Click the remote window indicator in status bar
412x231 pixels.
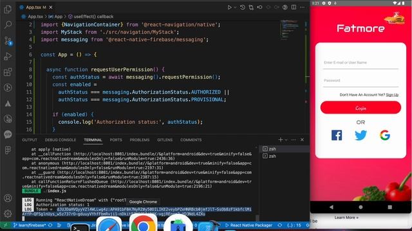tap(5, 225)
